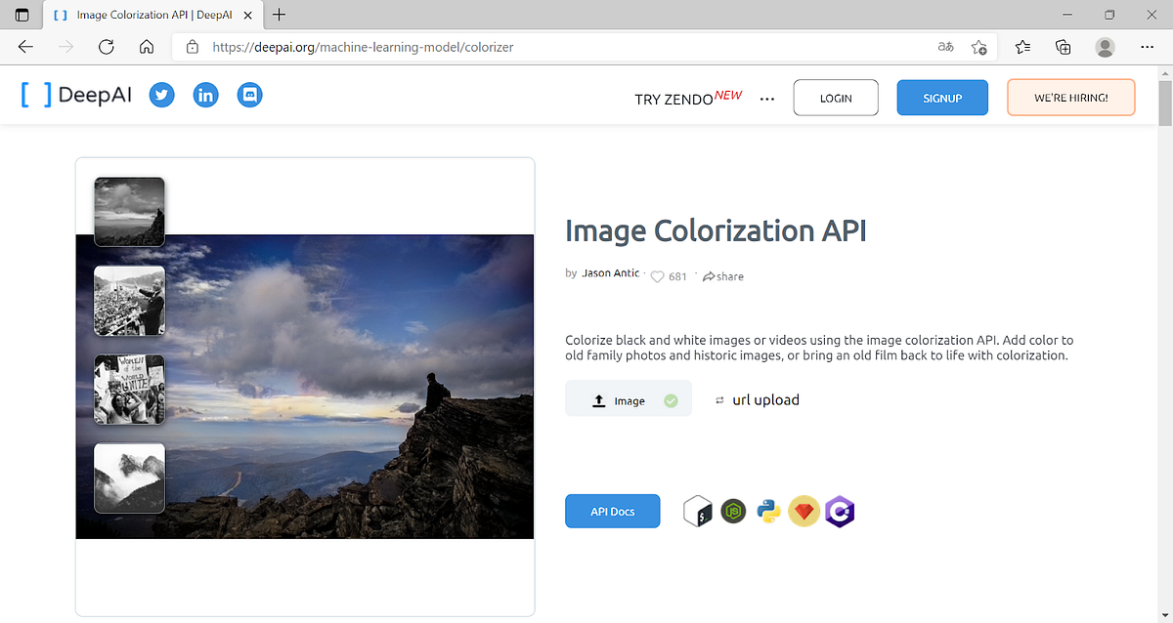Select the Ruby SDK example icon
The height and width of the screenshot is (623, 1173).
tap(804, 511)
